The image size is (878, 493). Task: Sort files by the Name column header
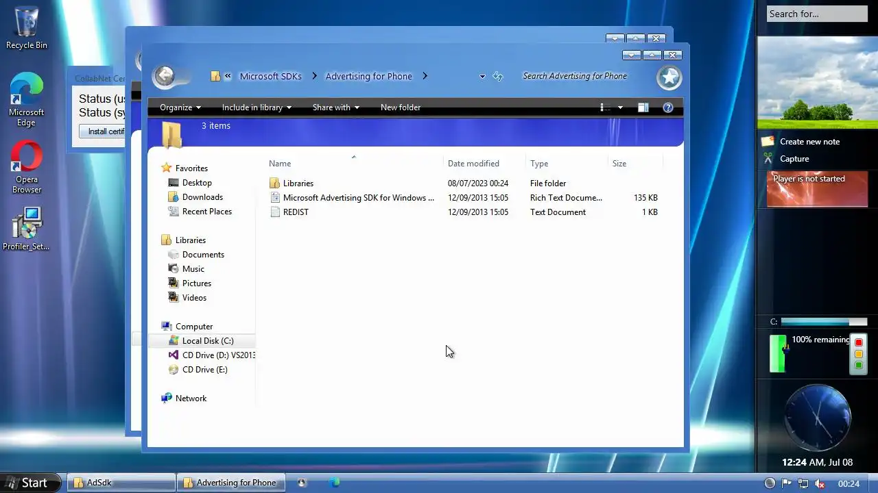pos(354,164)
